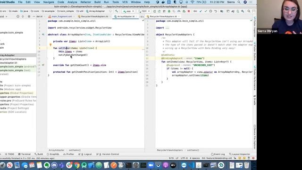Click the koin_simple breadcrumb in navigation bar

click(x=66, y=11)
